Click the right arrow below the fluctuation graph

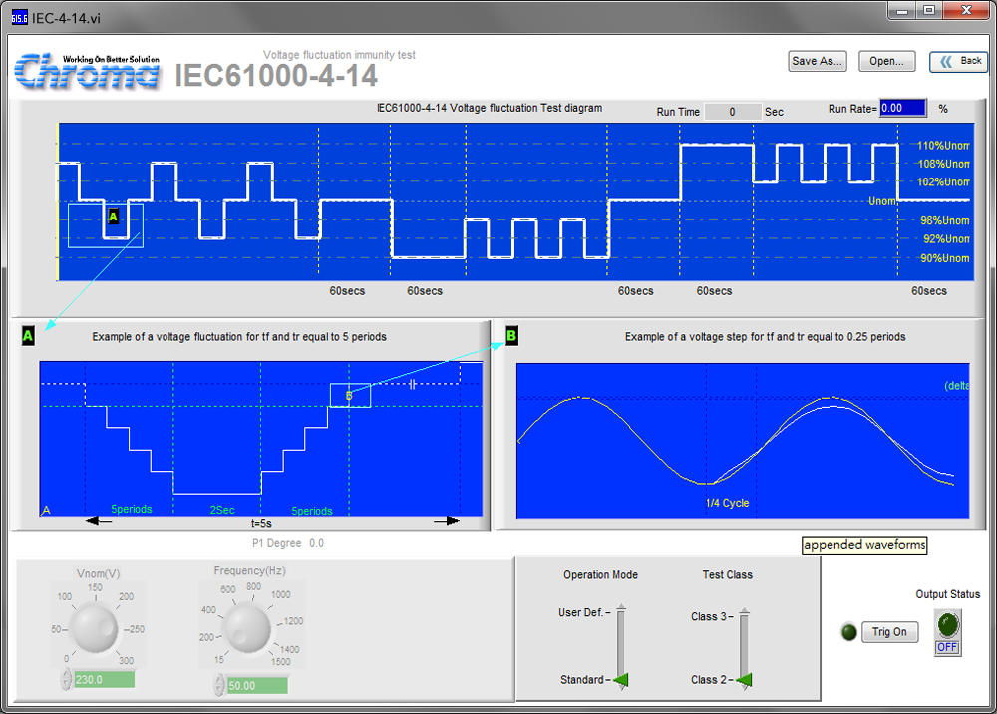click(x=447, y=521)
